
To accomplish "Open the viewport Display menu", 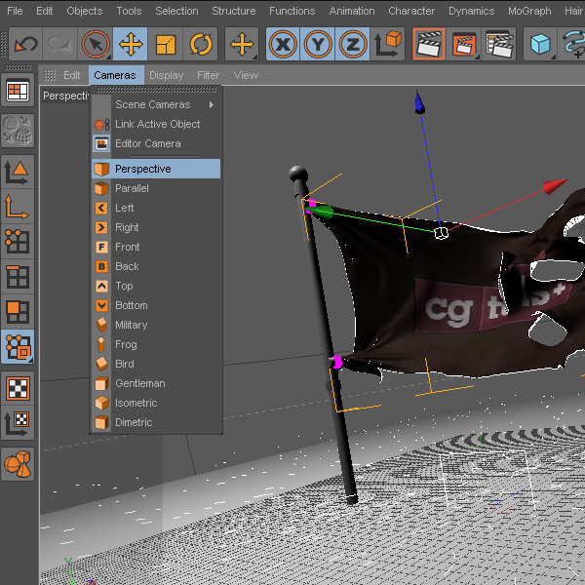I will [167, 75].
